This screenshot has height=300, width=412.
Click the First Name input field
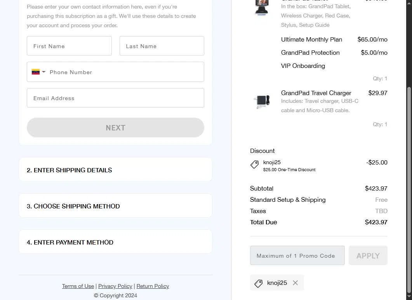pyautogui.click(x=69, y=46)
